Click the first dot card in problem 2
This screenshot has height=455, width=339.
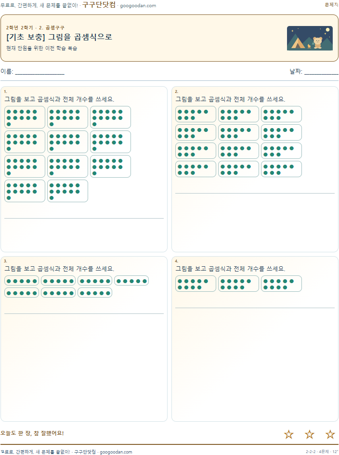coord(196,114)
